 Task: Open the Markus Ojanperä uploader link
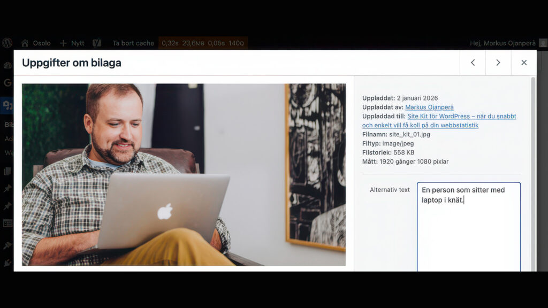tap(429, 107)
